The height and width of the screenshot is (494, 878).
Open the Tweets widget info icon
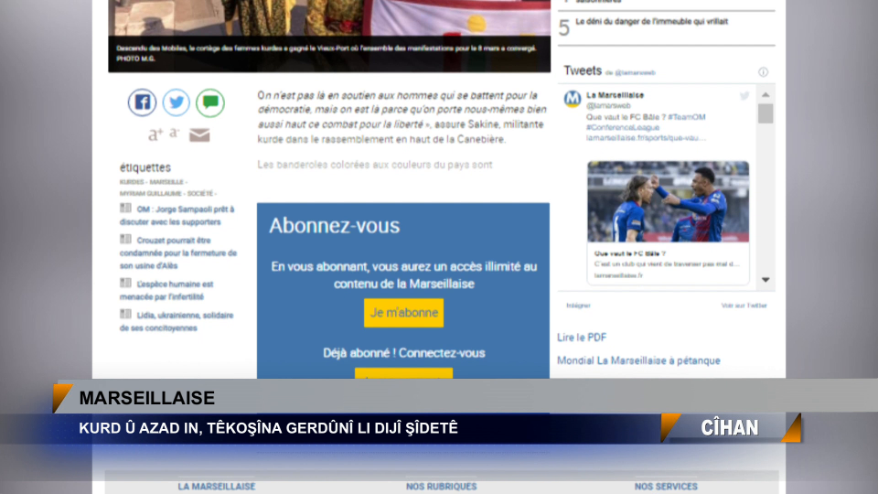[x=763, y=72]
